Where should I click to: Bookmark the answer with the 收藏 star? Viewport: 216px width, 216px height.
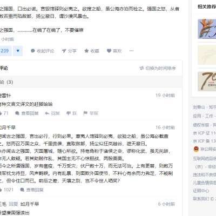[x=92, y=51]
